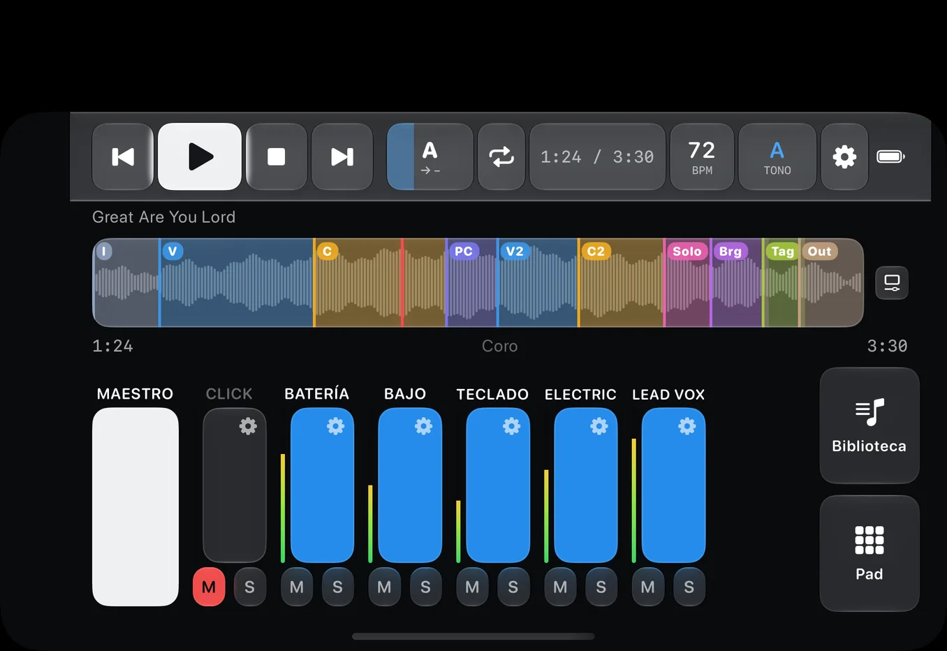The height and width of the screenshot is (651, 947).
Task: Mute the LEAD VOX track
Action: (648, 587)
